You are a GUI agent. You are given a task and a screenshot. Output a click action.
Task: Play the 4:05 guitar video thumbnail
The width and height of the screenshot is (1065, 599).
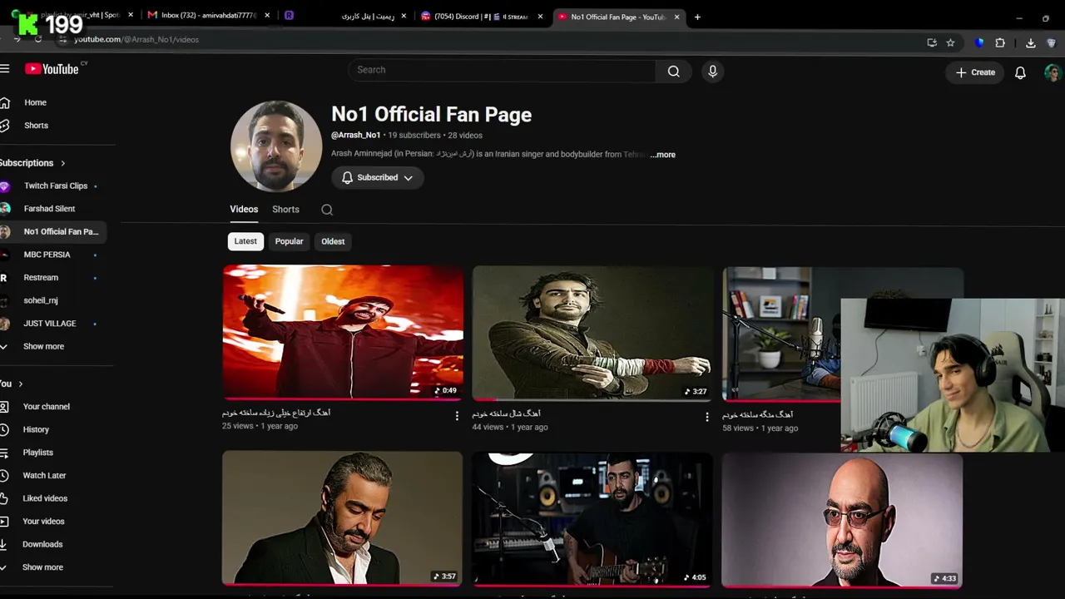pos(592,519)
